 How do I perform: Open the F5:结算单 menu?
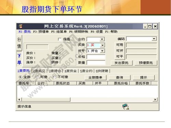(59, 32)
